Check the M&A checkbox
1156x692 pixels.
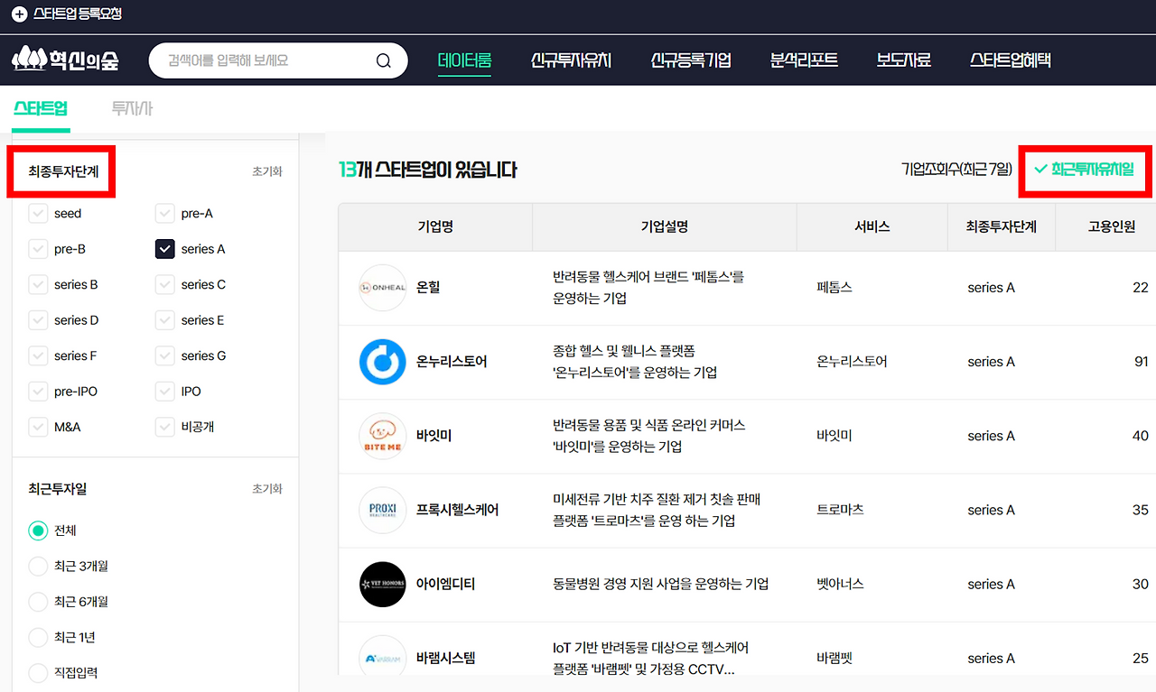tap(38, 427)
